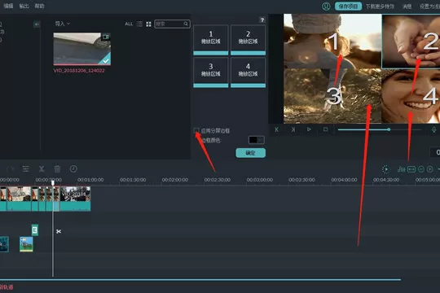Click the timeline cut scissors tool
Screen dimensions: 440x293
coord(42,168)
